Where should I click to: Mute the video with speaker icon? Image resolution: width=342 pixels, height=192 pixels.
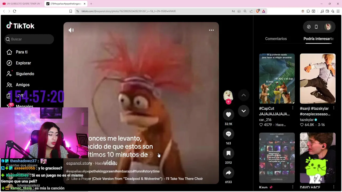tap(71, 30)
